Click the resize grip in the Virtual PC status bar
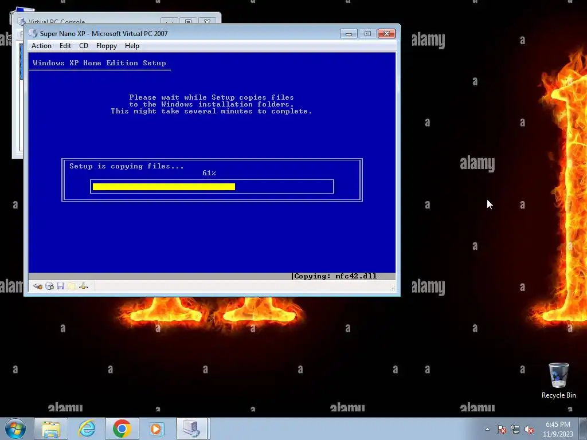Image resolution: width=587 pixels, height=440 pixels. [x=392, y=288]
